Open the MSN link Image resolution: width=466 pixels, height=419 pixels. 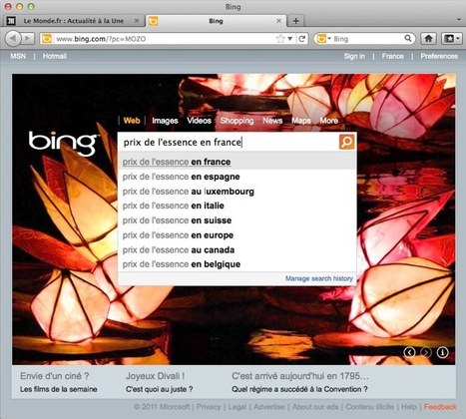tap(18, 56)
